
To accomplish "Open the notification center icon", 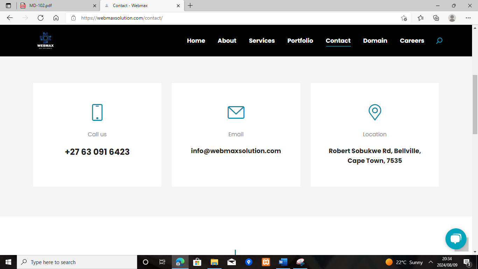I will click(467, 262).
